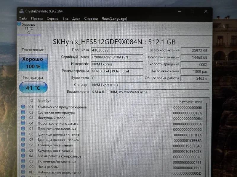Click the serial number field FYB9N02821310A15N
The image size is (237, 177).
[x=117, y=57]
